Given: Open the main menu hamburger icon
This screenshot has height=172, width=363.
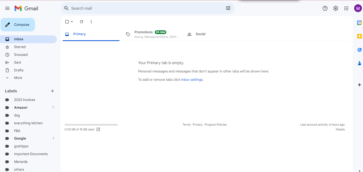Looking at the screenshot, I should [x=7, y=8].
